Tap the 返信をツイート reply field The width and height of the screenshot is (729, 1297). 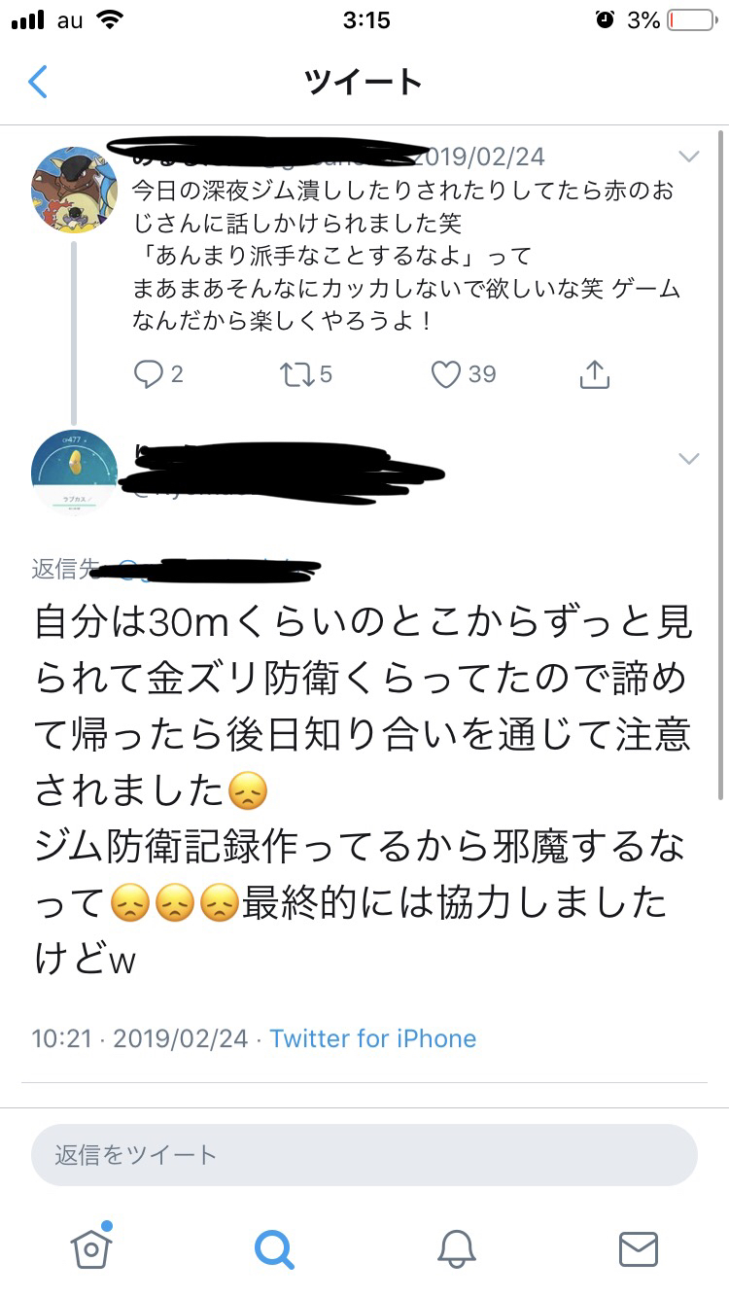364,1155
